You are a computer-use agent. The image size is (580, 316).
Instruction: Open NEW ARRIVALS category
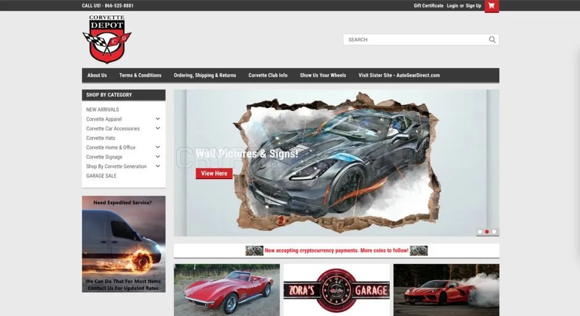click(x=103, y=110)
